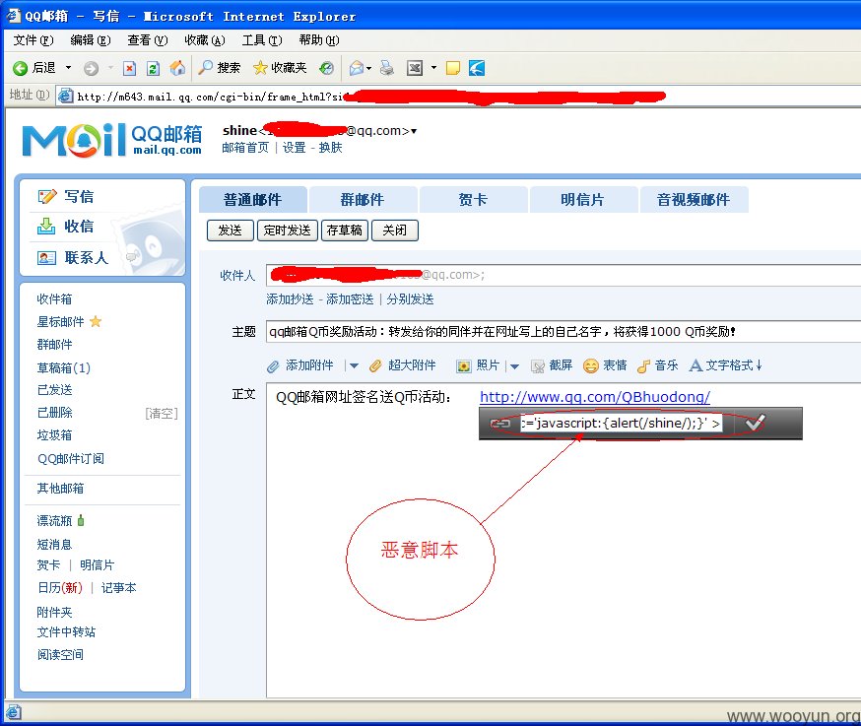Refresh the page with refresh icon

tap(154, 68)
